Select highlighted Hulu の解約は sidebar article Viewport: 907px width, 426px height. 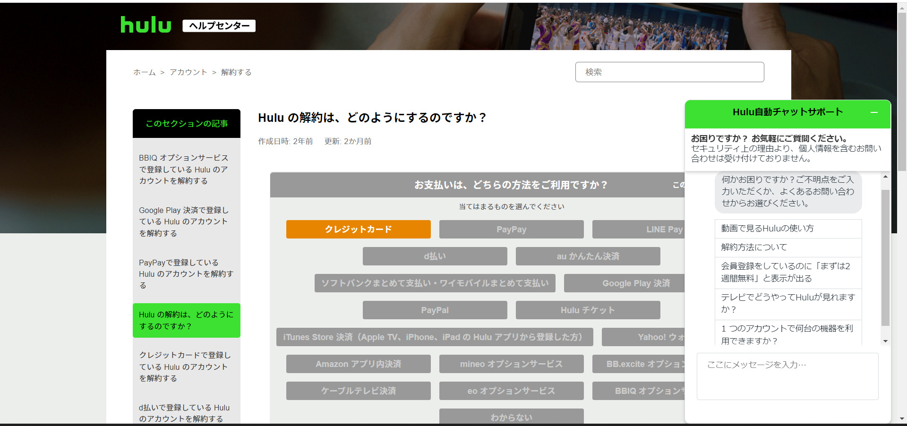tap(186, 320)
